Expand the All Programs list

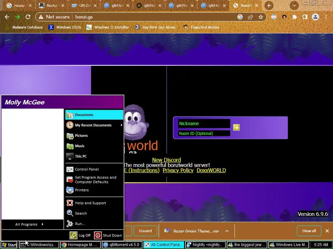29,224
